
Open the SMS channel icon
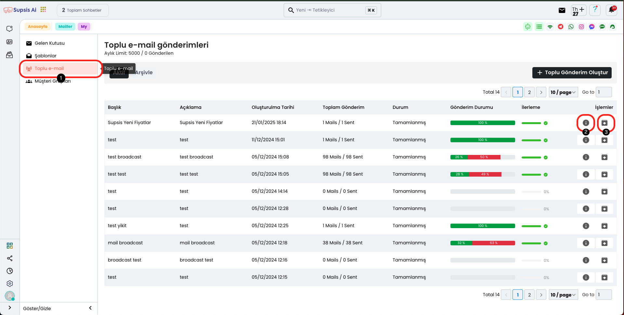(x=602, y=27)
